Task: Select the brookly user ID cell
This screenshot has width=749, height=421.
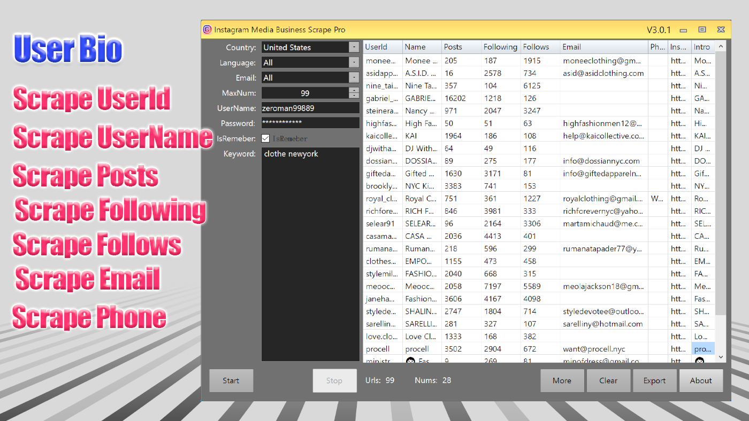Action: click(x=383, y=186)
